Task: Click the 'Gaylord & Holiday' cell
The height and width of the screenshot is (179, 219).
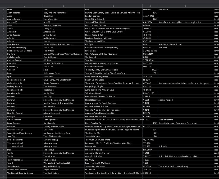Action: click(x=64, y=166)
